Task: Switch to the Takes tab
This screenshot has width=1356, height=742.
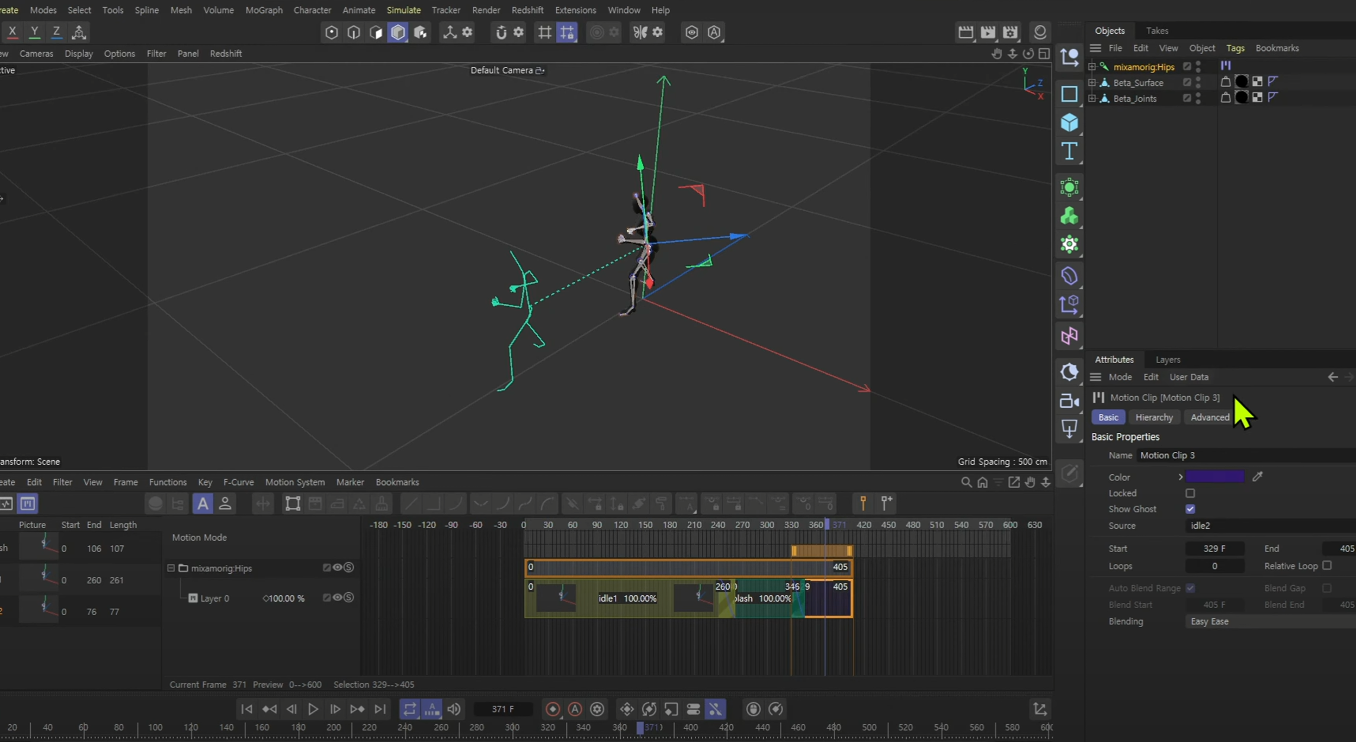Action: pyautogui.click(x=1156, y=30)
